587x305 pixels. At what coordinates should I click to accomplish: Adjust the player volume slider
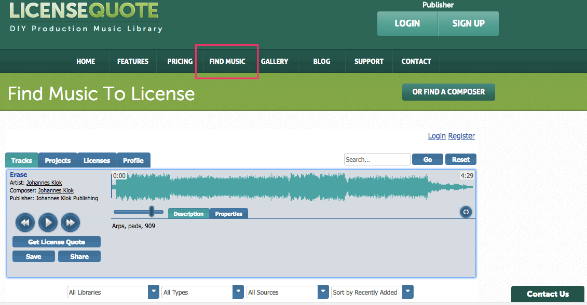(x=152, y=212)
